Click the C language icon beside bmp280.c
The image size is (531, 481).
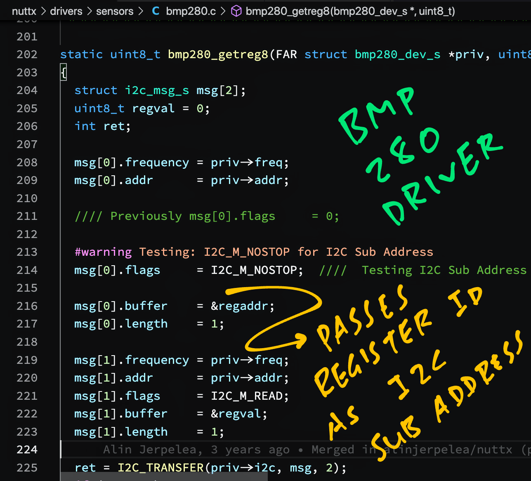point(155,11)
